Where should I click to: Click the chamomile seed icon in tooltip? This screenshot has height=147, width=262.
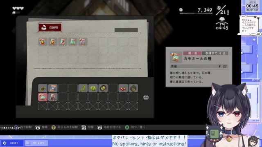(176, 57)
